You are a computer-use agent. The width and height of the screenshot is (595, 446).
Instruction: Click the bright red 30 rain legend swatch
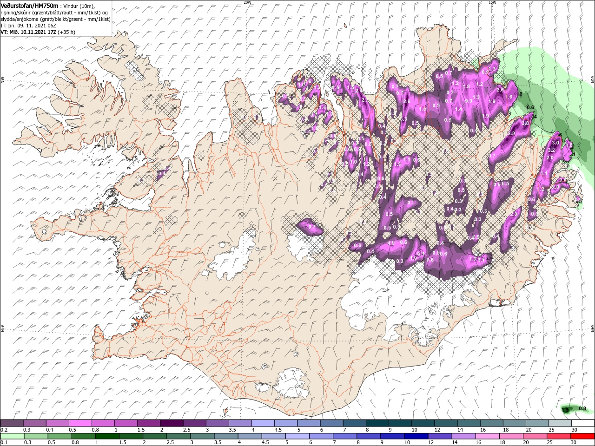(x=582, y=436)
